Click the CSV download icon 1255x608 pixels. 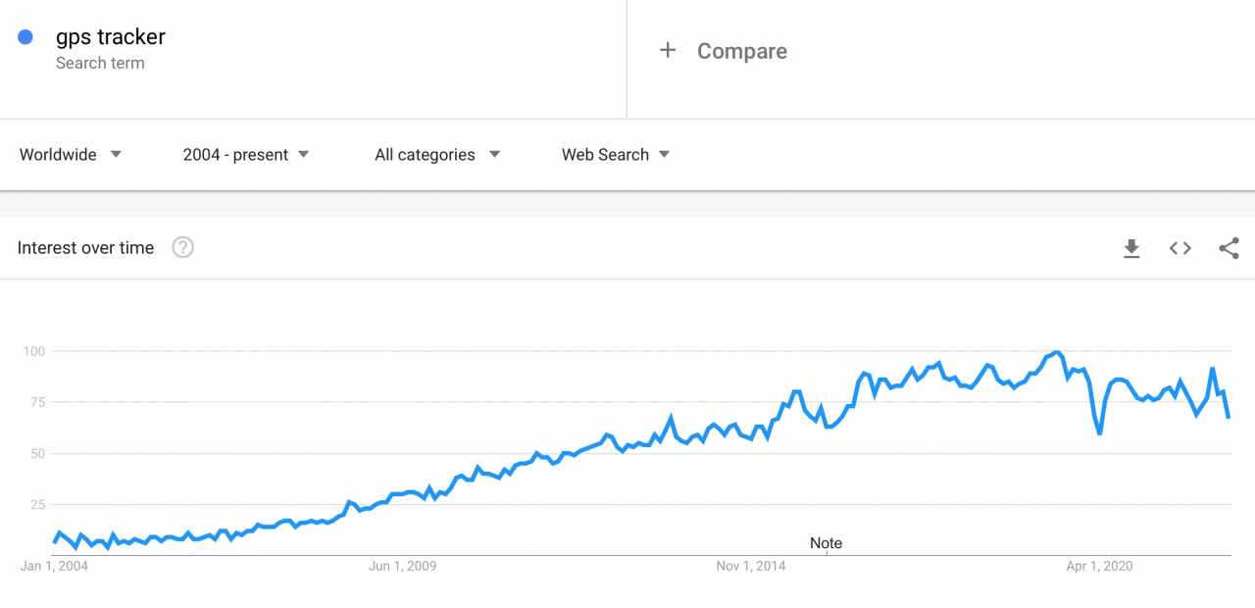click(x=1131, y=248)
